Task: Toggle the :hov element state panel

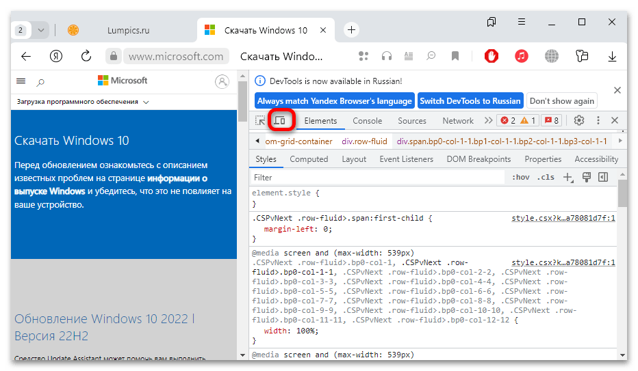Action: [x=521, y=178]
